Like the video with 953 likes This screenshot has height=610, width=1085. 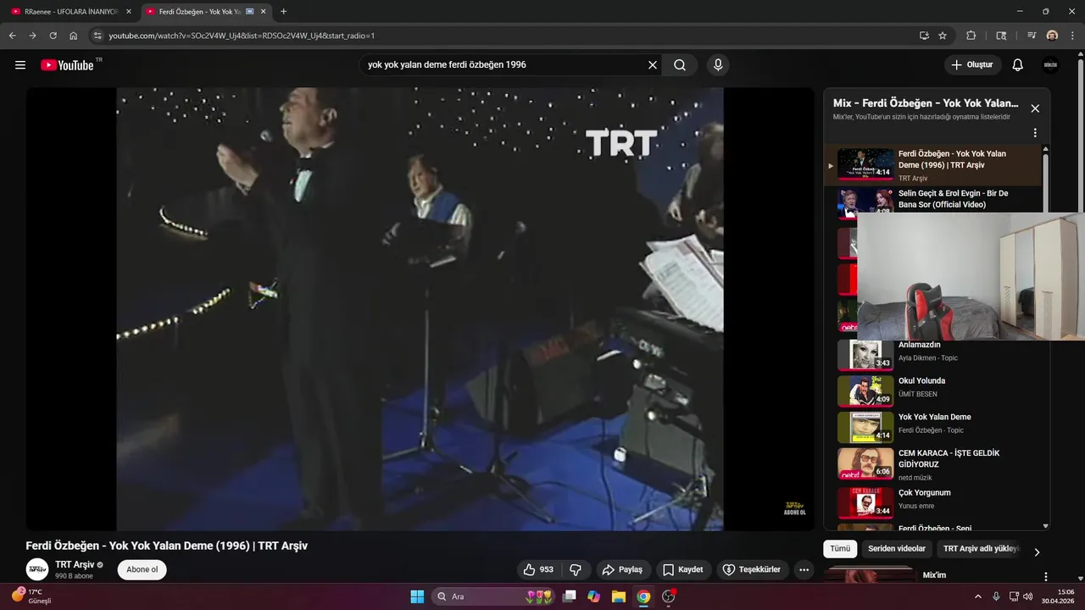[537, 569]
